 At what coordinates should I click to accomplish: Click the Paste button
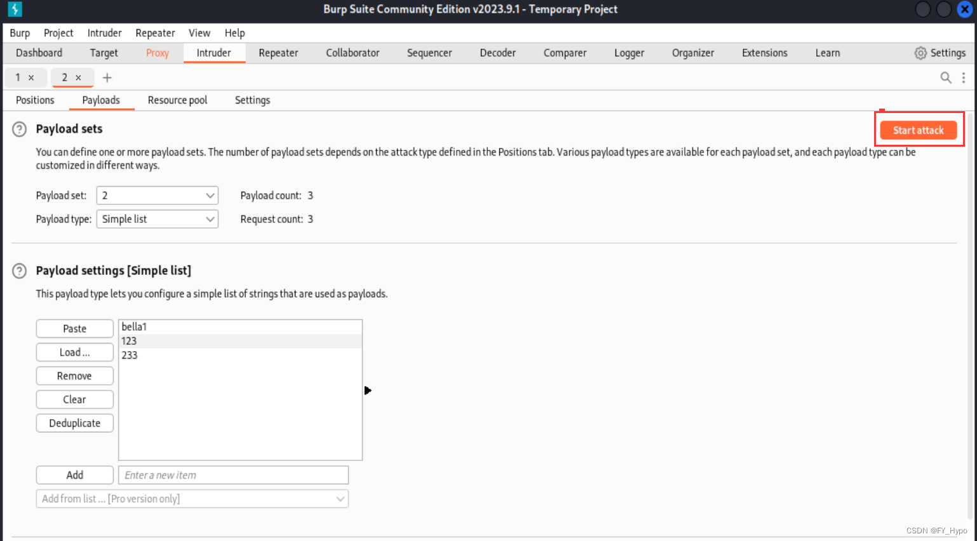75,328
